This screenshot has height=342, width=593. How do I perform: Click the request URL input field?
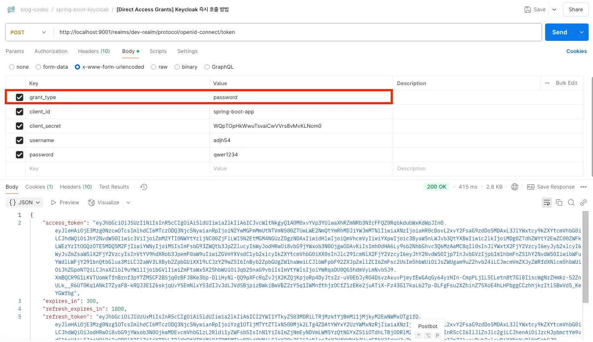[298, 32]
